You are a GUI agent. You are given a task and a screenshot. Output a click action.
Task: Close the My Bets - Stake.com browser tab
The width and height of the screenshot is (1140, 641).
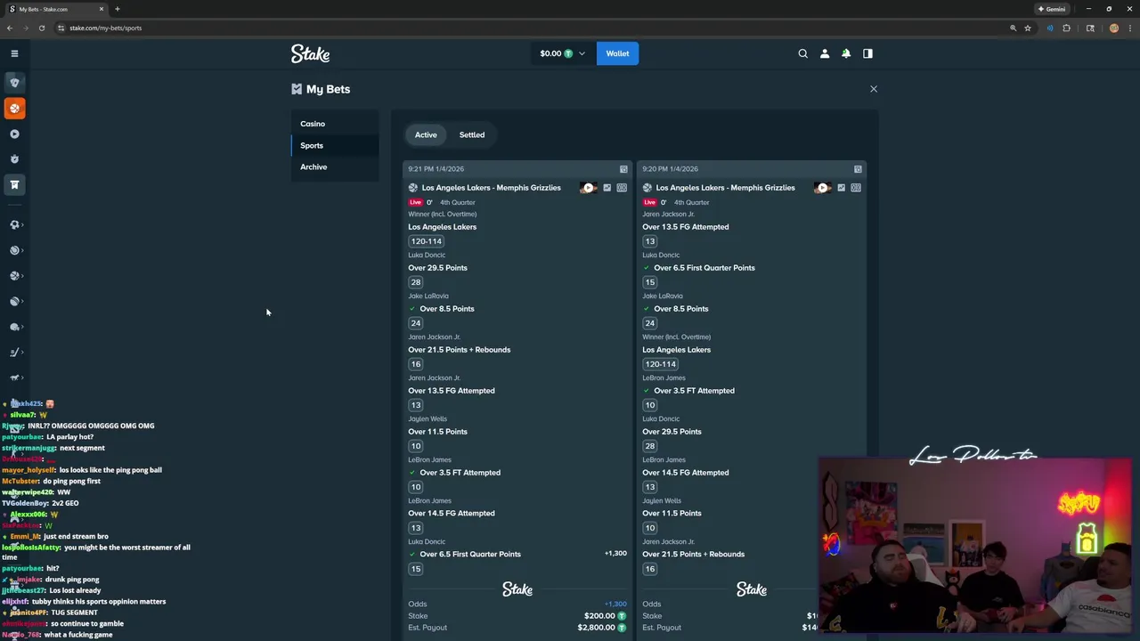click(x=102, y=9)
